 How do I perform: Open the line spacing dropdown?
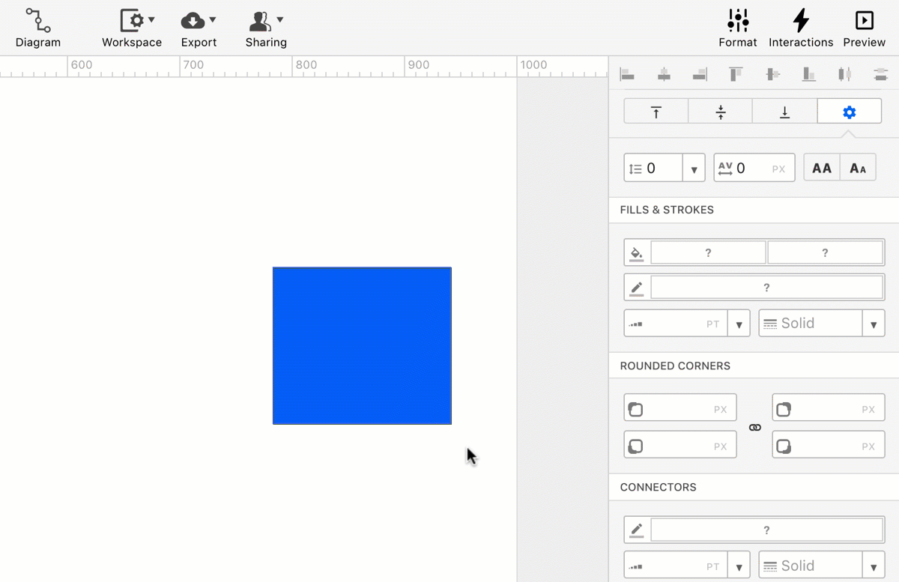tap(694, 168)
